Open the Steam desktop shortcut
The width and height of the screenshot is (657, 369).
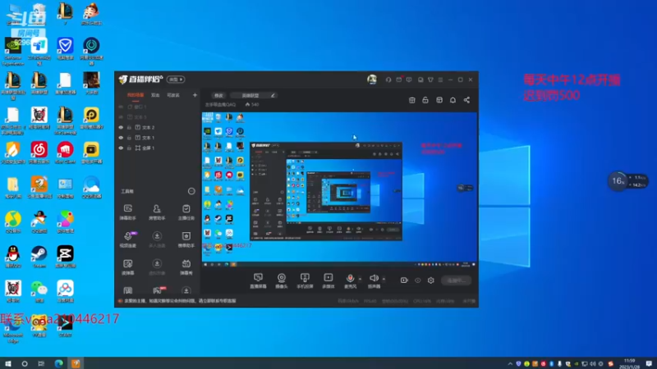[39, 257]
